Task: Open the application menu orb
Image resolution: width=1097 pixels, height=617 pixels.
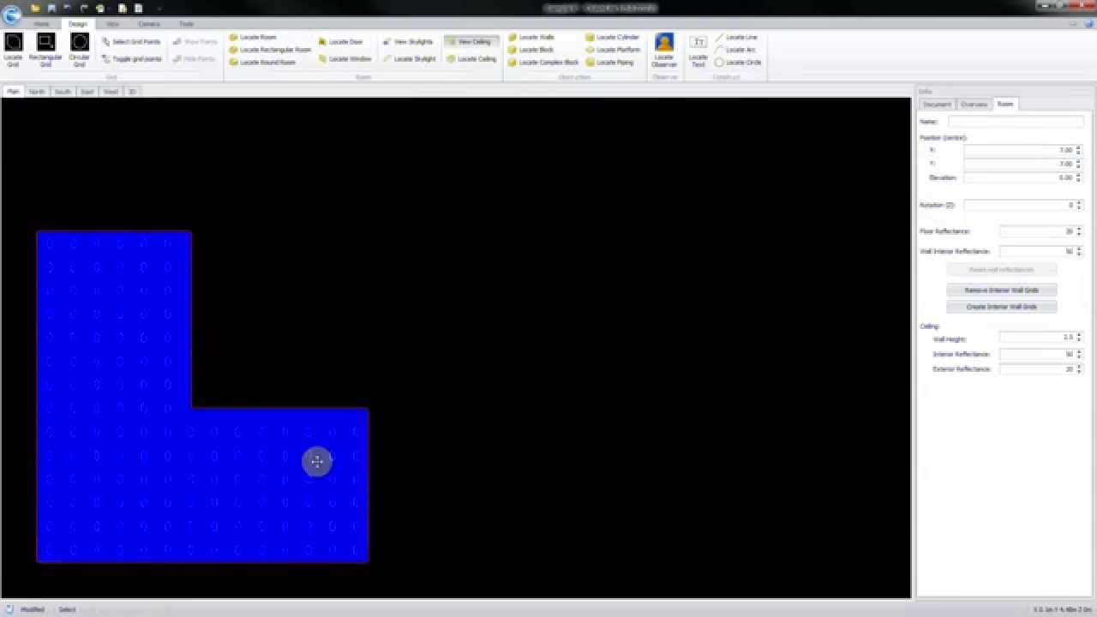Action: point(12,14)
